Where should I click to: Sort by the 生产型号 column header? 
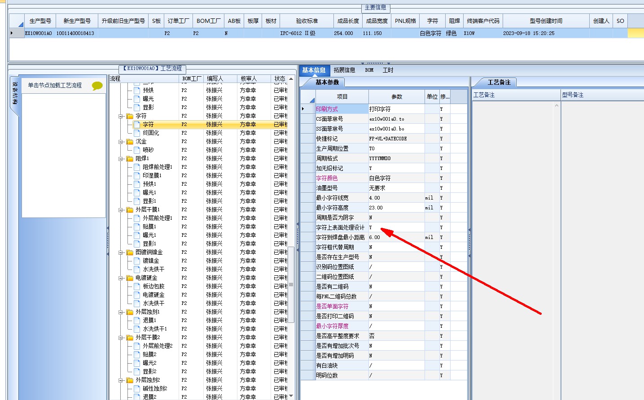coord(40,21)
